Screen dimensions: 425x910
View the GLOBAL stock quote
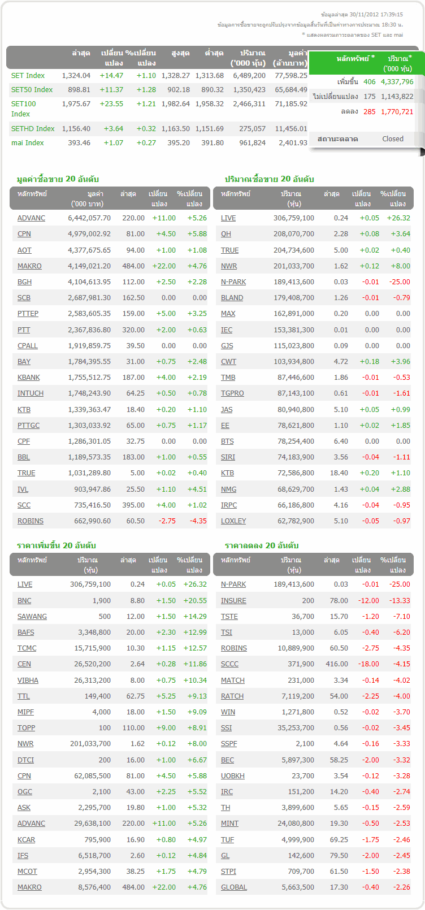[x=234, y=887]
